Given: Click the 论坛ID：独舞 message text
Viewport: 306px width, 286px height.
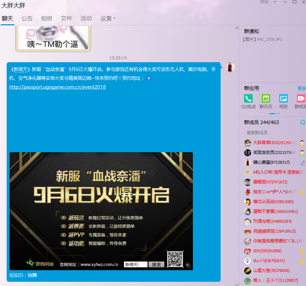Looking at the screenshot, I should 23,275.
